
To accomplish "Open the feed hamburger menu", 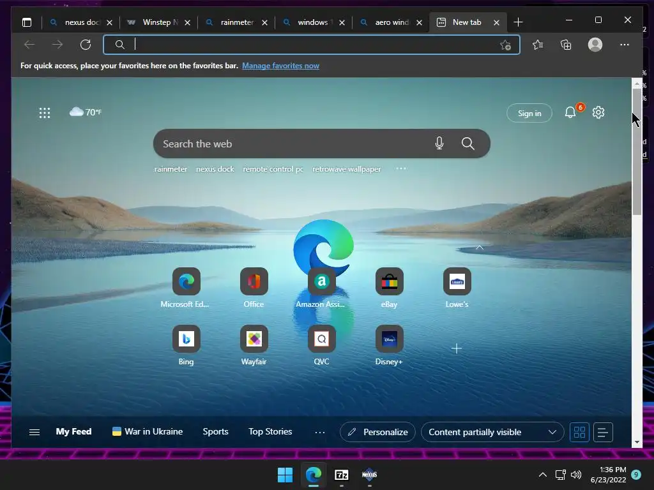I will pos(34,432).
